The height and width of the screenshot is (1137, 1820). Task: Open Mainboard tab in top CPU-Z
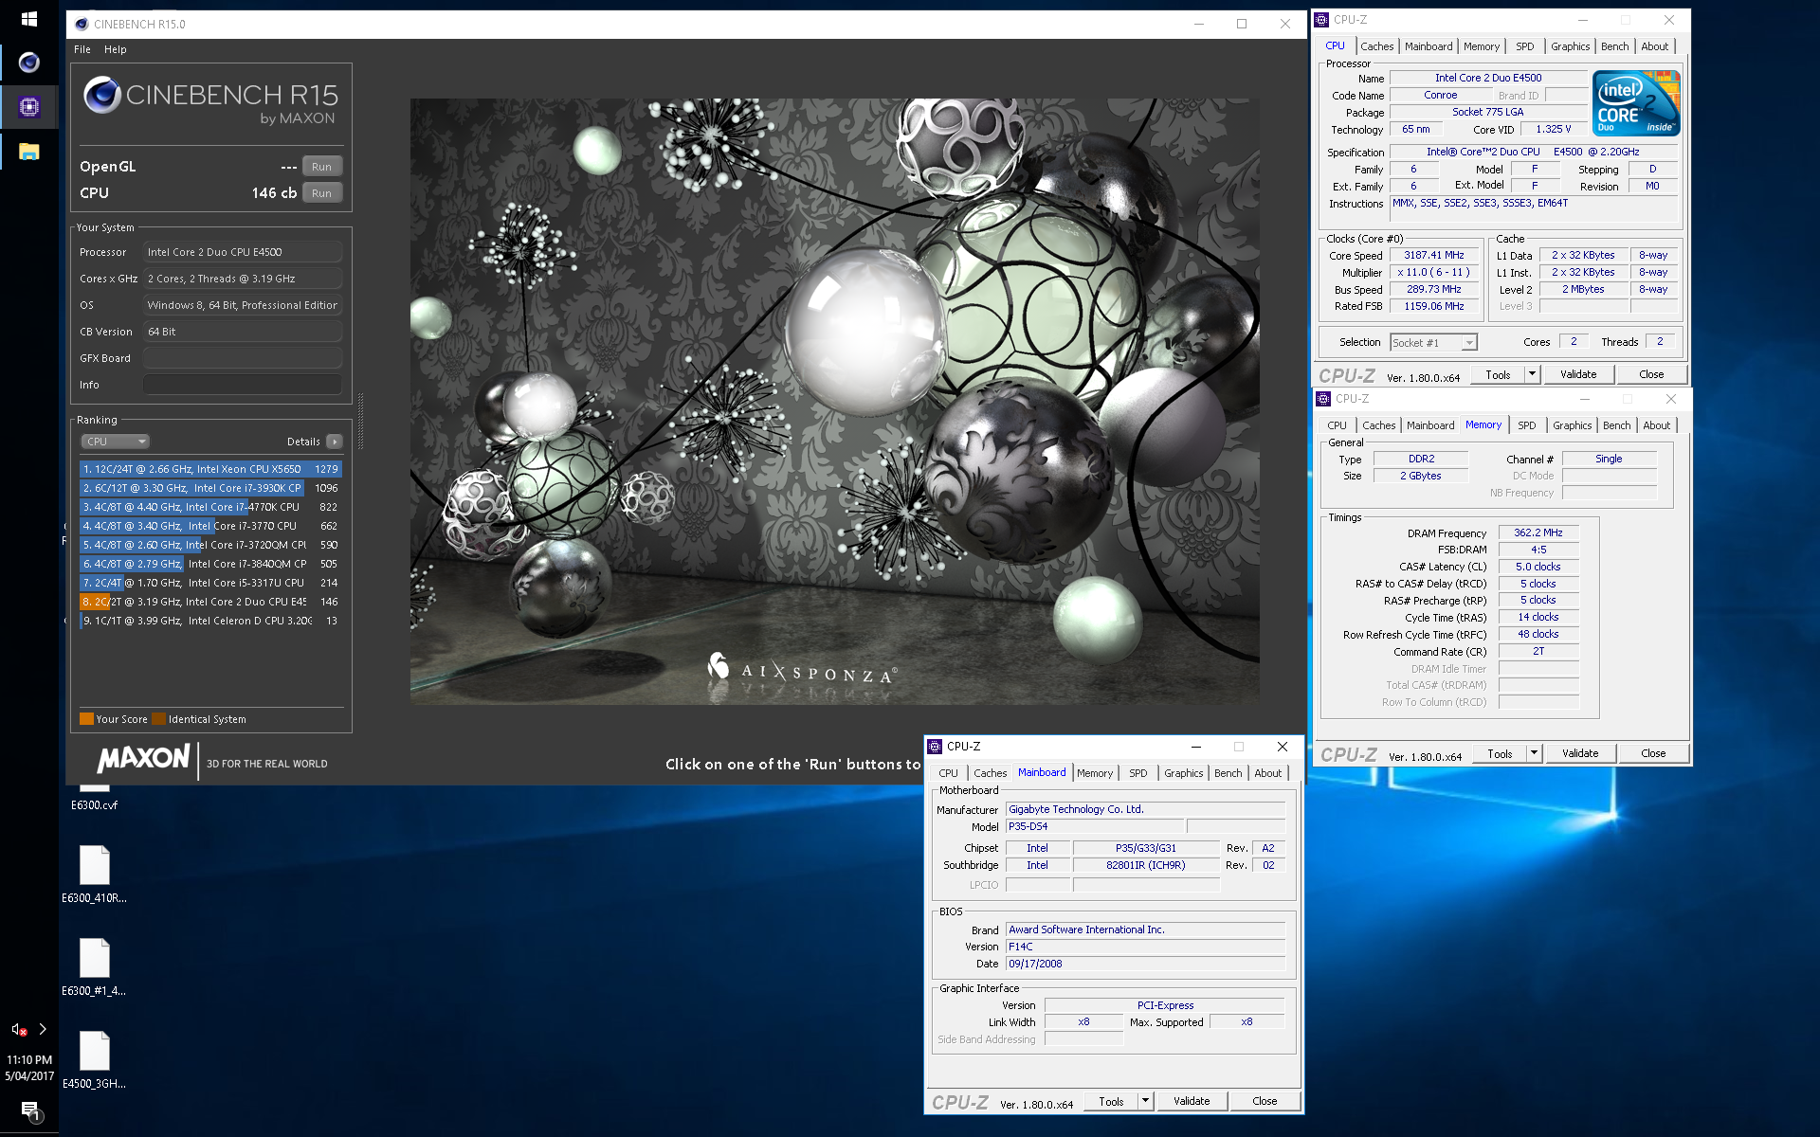[x=1429, y=46]
